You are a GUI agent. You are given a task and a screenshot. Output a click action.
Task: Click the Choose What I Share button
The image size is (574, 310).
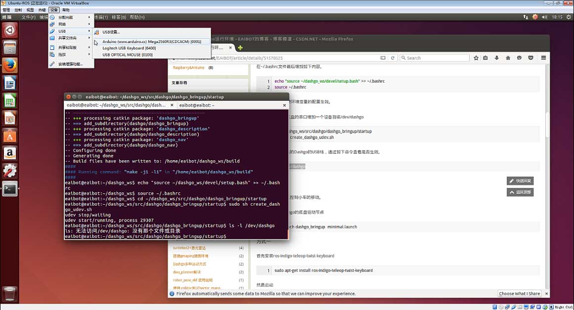click(x=520, y=294)
